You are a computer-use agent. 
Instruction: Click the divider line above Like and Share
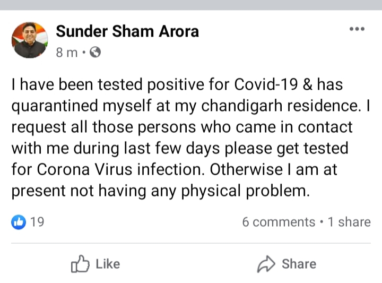pyautogui.click(x=191, y=244)
